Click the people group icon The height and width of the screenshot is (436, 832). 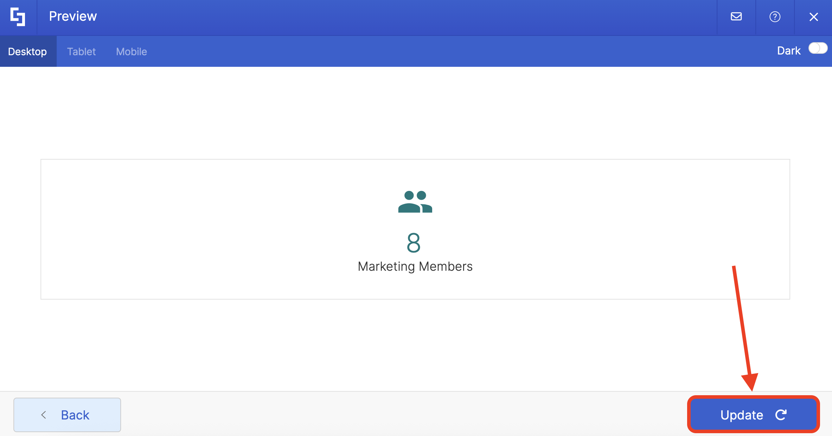tap(415, 202)
